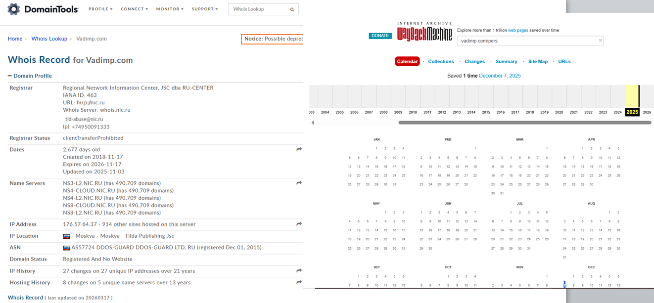Switch to the Collections tab
This screenshot has height=303, width=654.
point(441,61)
